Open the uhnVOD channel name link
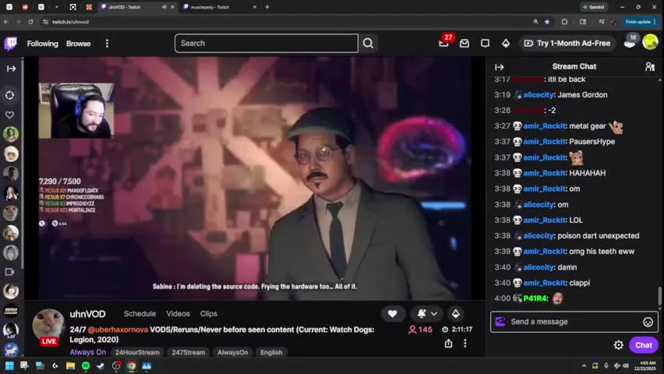 pyautogui.click(x=88, y=314)
